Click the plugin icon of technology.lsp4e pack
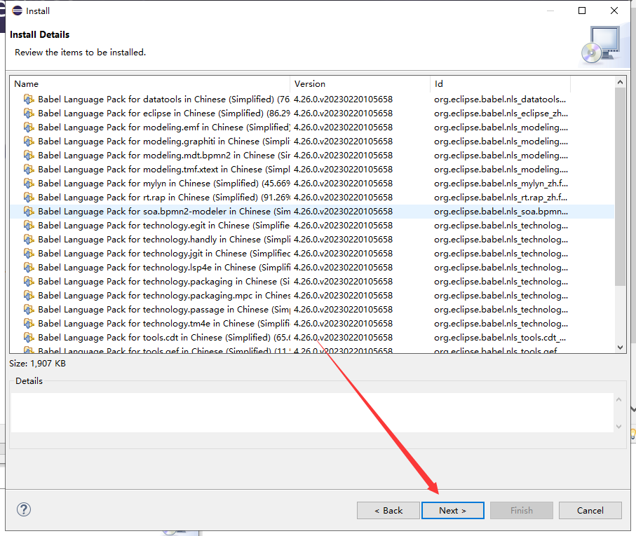 [x=29, y=268]
